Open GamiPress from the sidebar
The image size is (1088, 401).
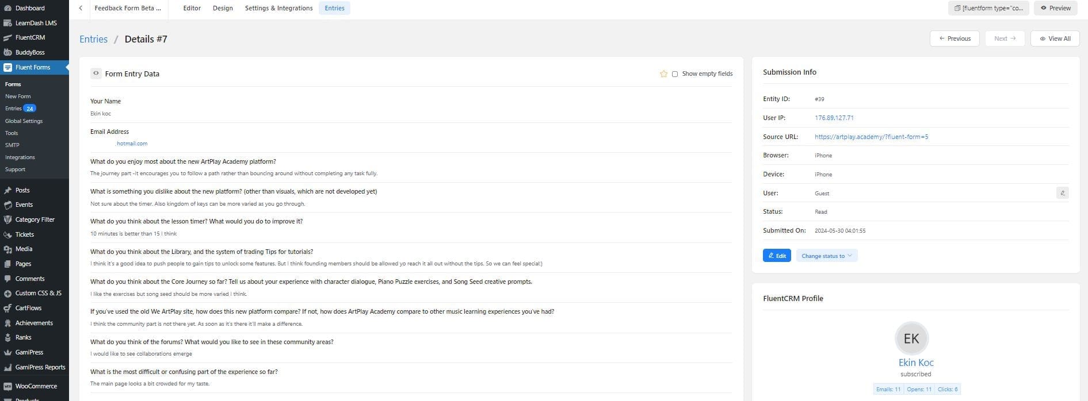[29, 352]
